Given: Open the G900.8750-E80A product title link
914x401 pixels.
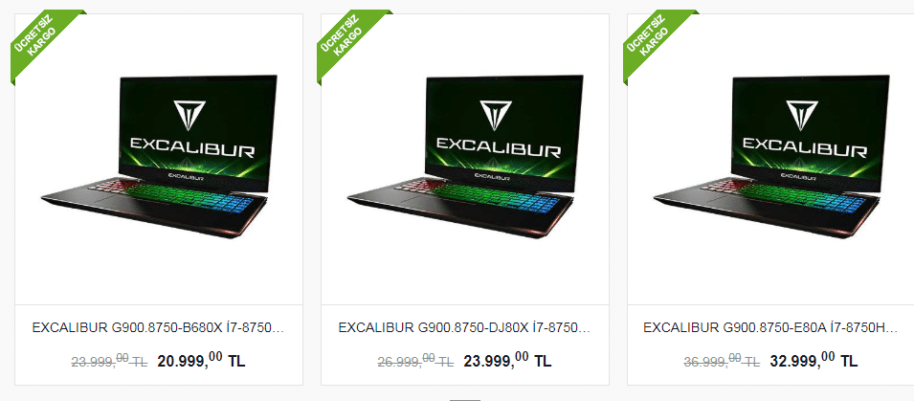Looking at the screenshot, I should point(770,327).
